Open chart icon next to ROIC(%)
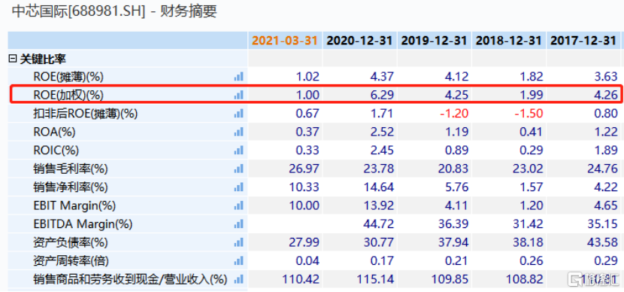The height and width of the screenshot is (292, 624). [x=238, y=151]
